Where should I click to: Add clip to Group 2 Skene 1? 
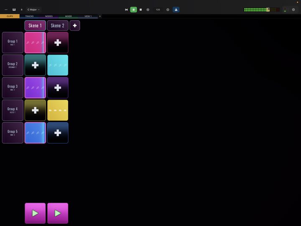[35, 65]
